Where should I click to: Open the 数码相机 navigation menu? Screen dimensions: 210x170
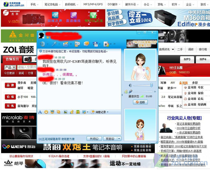click(72, 5)
